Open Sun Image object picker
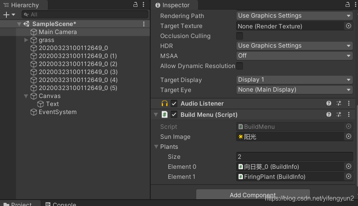The height and width of the screenshot is (206, 358). (348, 136)
